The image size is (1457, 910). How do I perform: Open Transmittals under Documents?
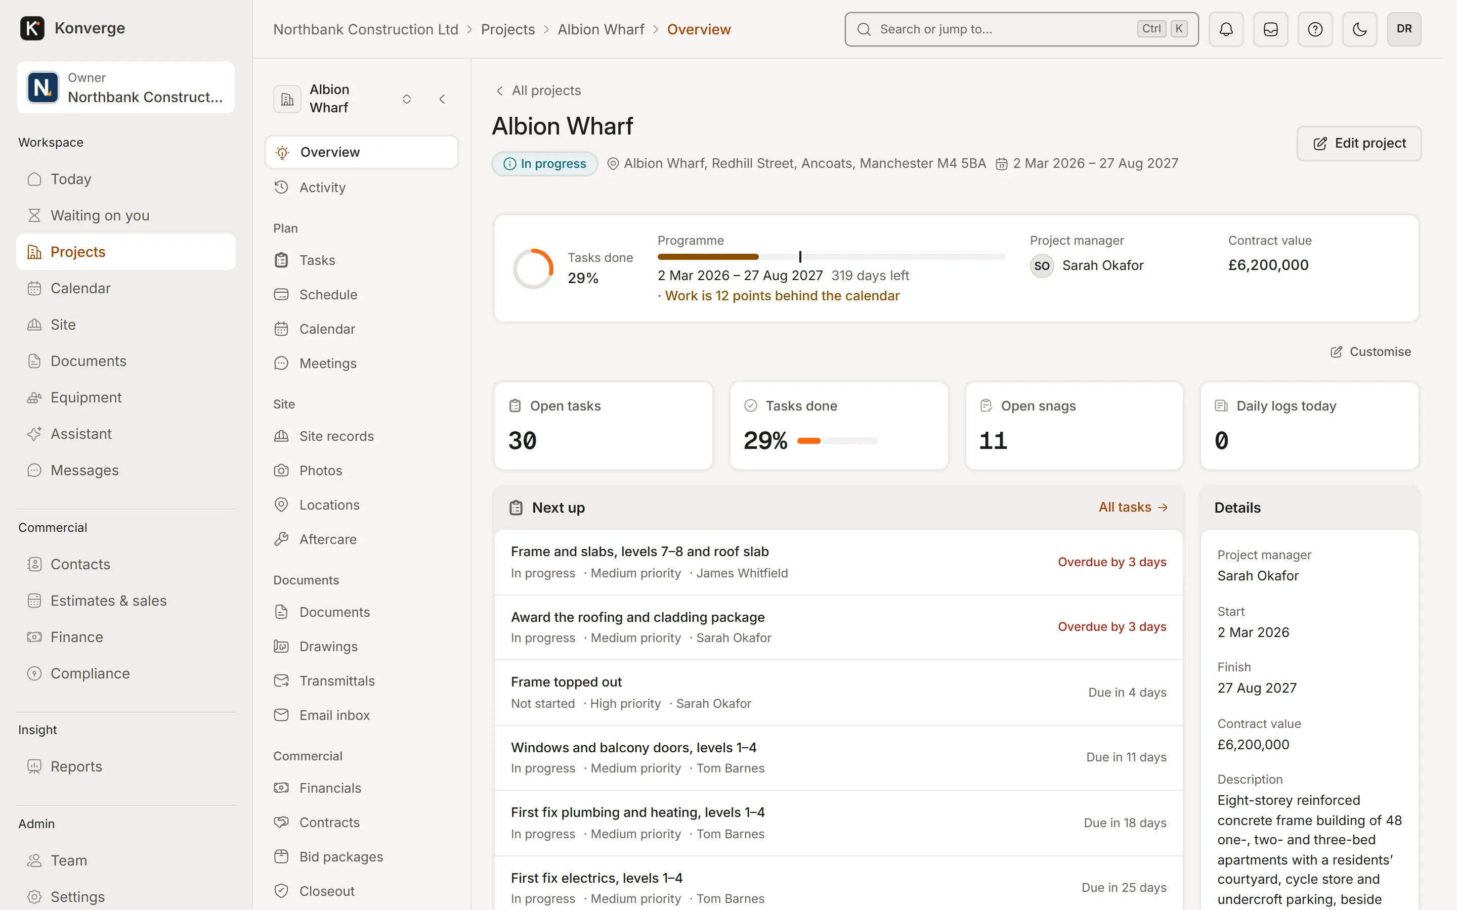(x=361, y=680)
